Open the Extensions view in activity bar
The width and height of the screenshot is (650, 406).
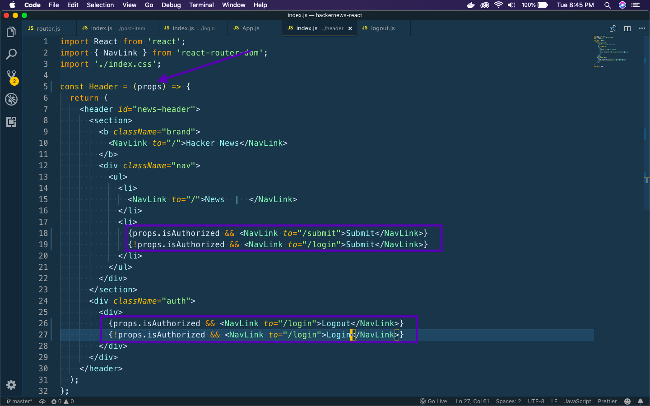tap(11, 122)
